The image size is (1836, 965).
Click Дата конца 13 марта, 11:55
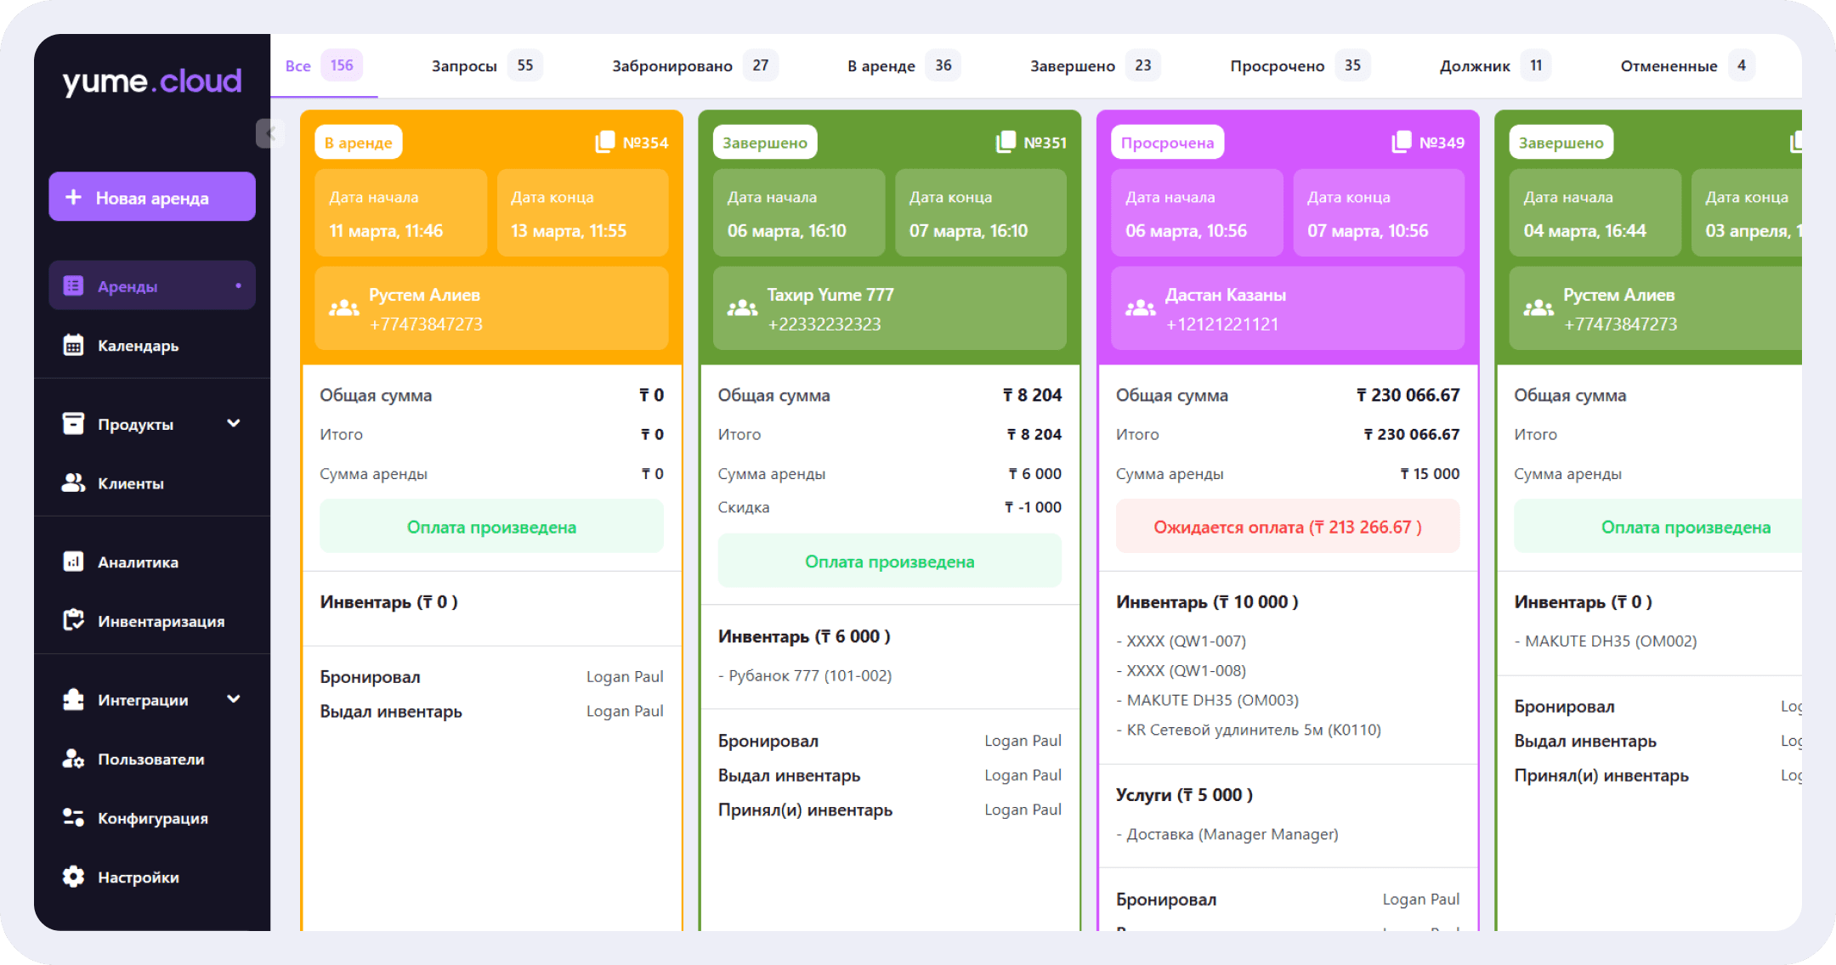click(x=582, y=212)
